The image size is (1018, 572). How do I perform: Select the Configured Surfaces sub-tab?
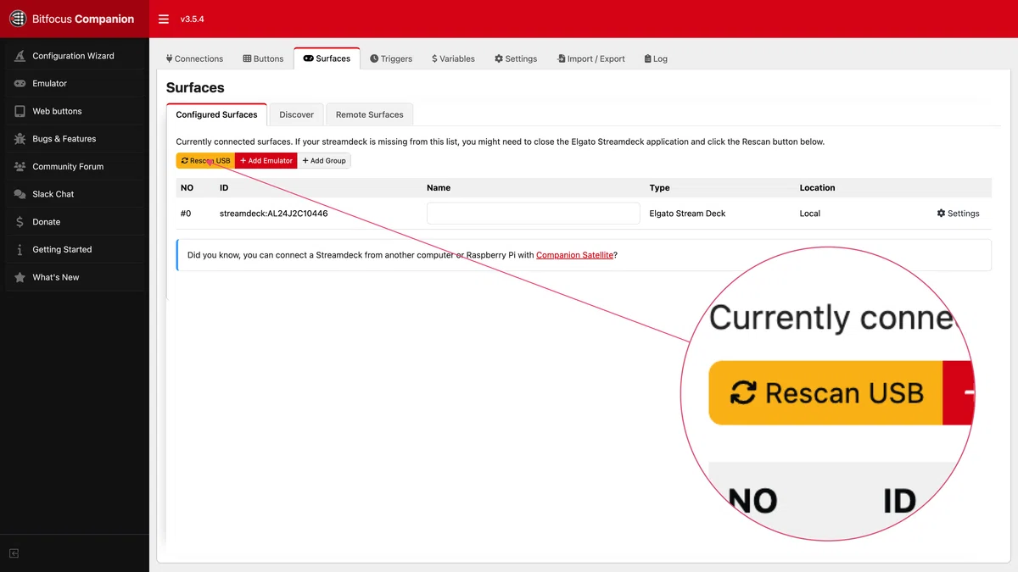click(x=216, y=114)
